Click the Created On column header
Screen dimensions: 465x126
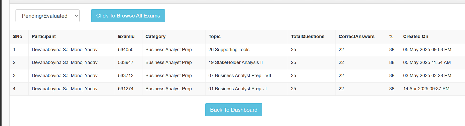pyautogui.click(x=416, y=37)
